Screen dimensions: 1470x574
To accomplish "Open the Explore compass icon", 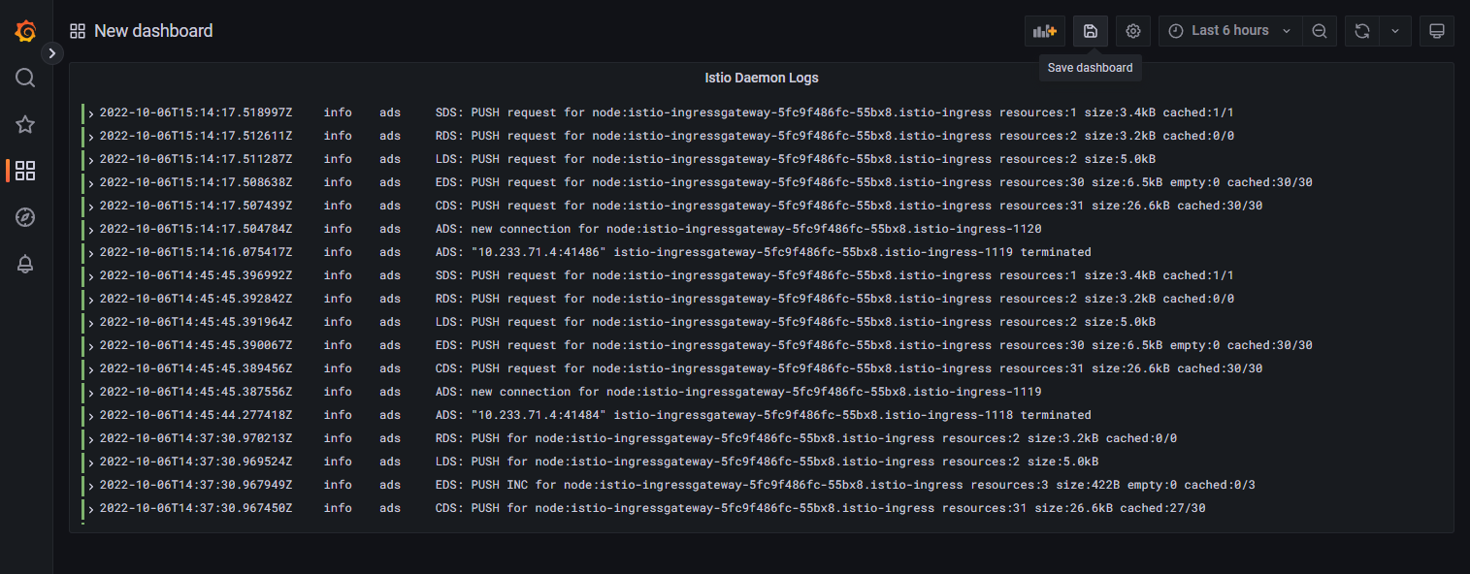I will point(26,217).
